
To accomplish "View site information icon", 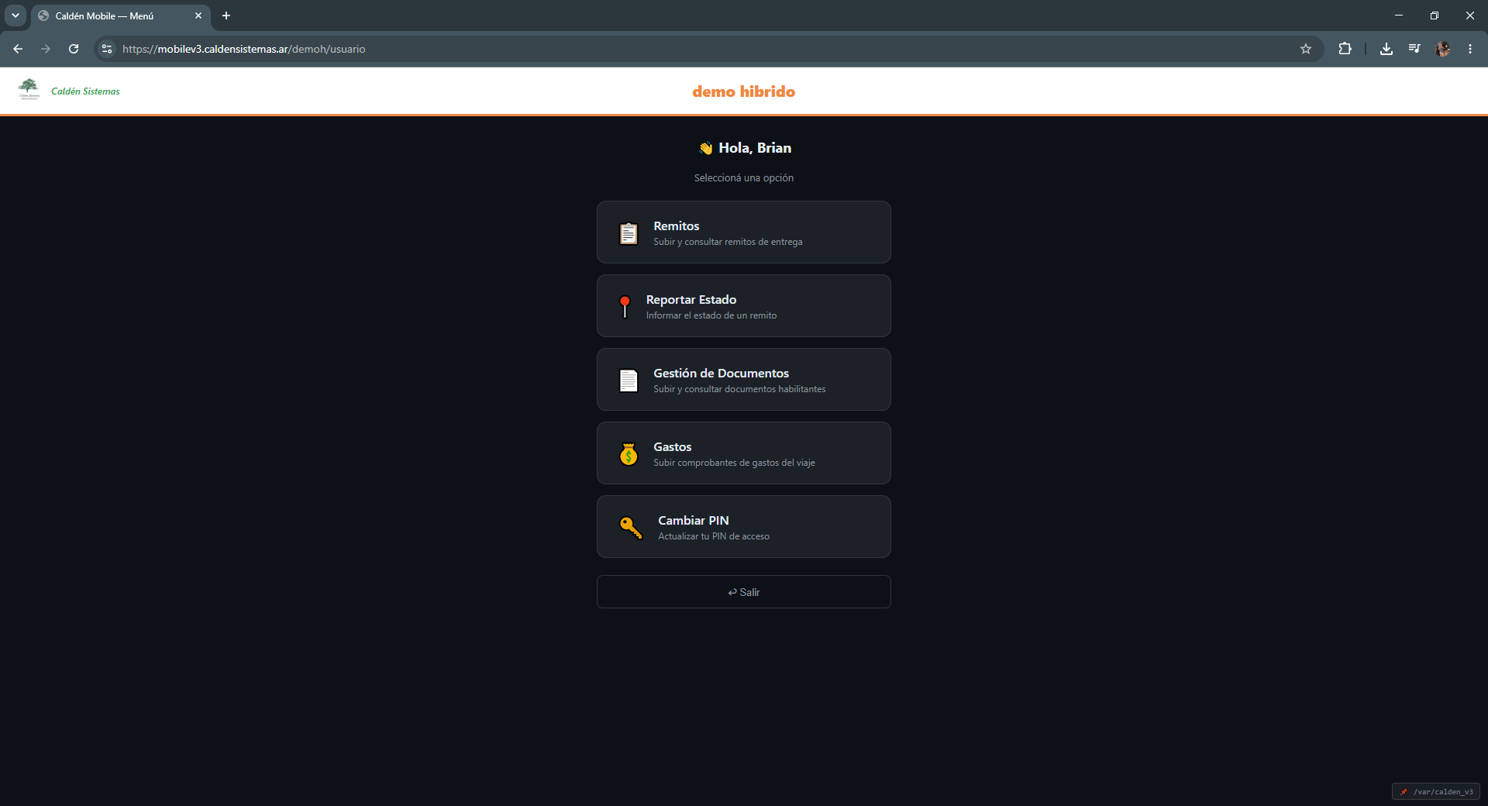I will (x=107, y=49).
